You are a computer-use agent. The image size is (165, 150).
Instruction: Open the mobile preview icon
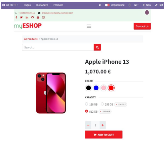(129, 5)
